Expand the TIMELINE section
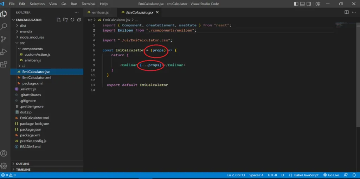The width and height of the screenshot is (360, 179). coord(23,170)
